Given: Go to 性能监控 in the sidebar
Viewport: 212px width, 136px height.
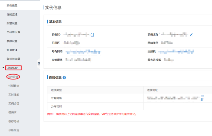Looking at the screenshot, I should coord(12,14).
